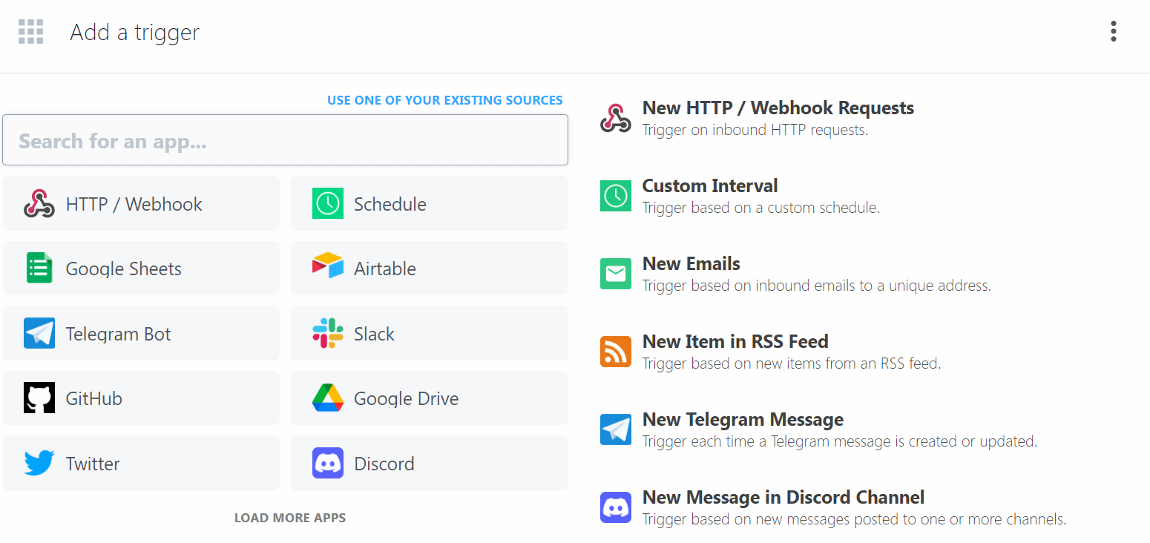The height and width of the screenshot is (543, 1150).
Task: Click clock icon beside Custom Interval
Action: pos(616,196)
